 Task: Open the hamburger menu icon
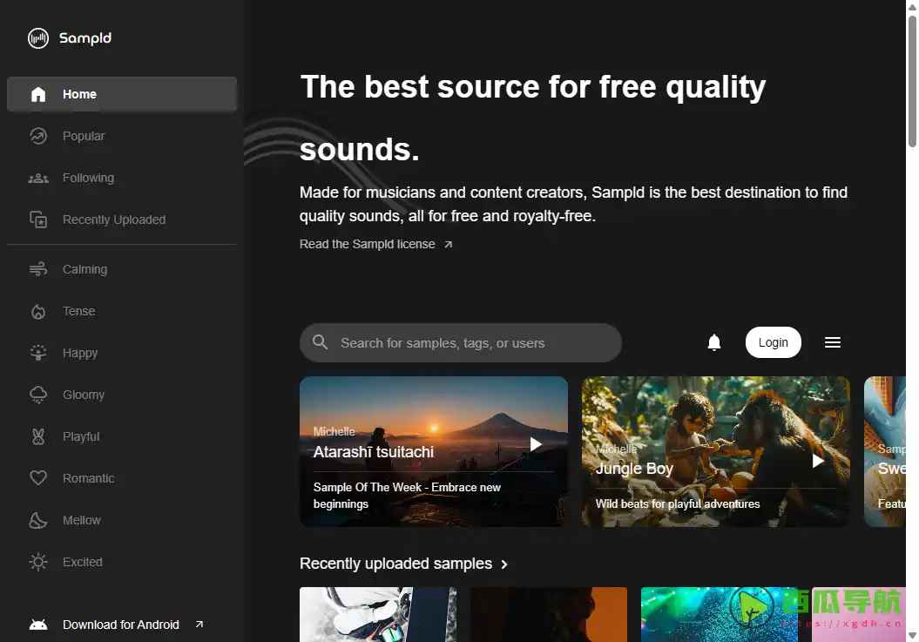click(832, 342)
